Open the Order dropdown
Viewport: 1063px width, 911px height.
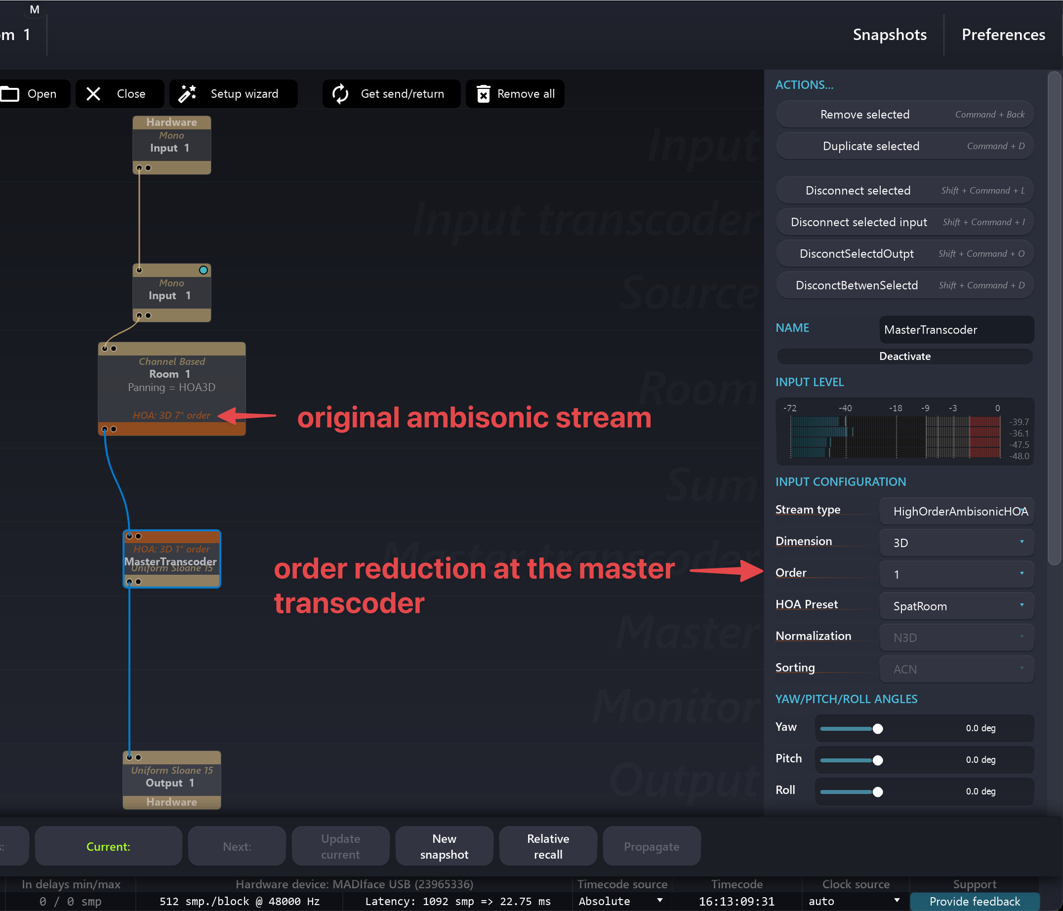[956, 574]
